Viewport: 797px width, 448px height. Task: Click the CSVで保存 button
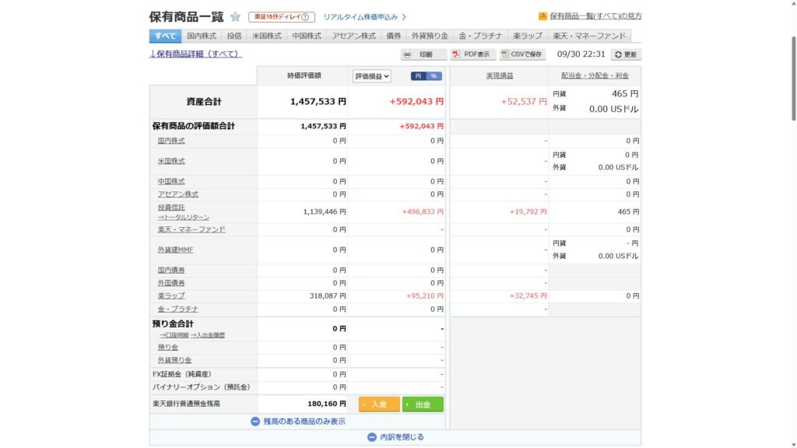(522, 54)
